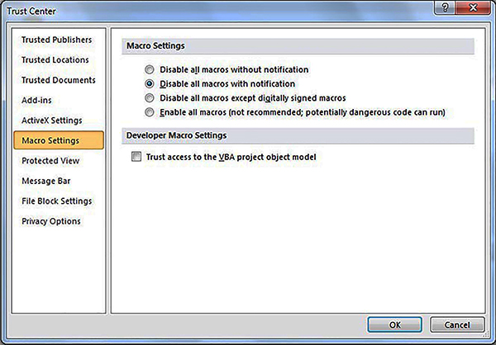Show the ActiveX Settings page
Screen dimensions: 496x345
pyautogui.click(x=51, y=121)
